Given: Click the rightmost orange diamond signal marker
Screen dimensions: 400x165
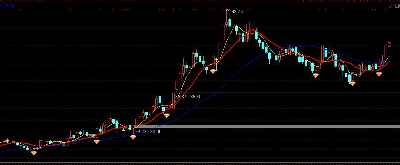Looking at the screenshot, I should (379, 74).
